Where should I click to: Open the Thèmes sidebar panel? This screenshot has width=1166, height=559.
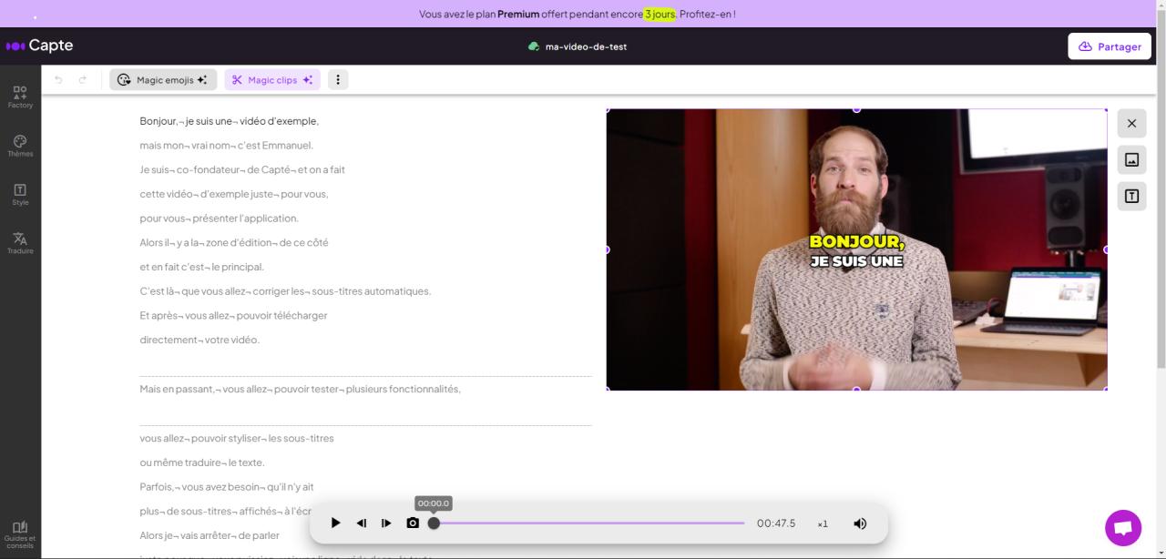click(20, 146)
